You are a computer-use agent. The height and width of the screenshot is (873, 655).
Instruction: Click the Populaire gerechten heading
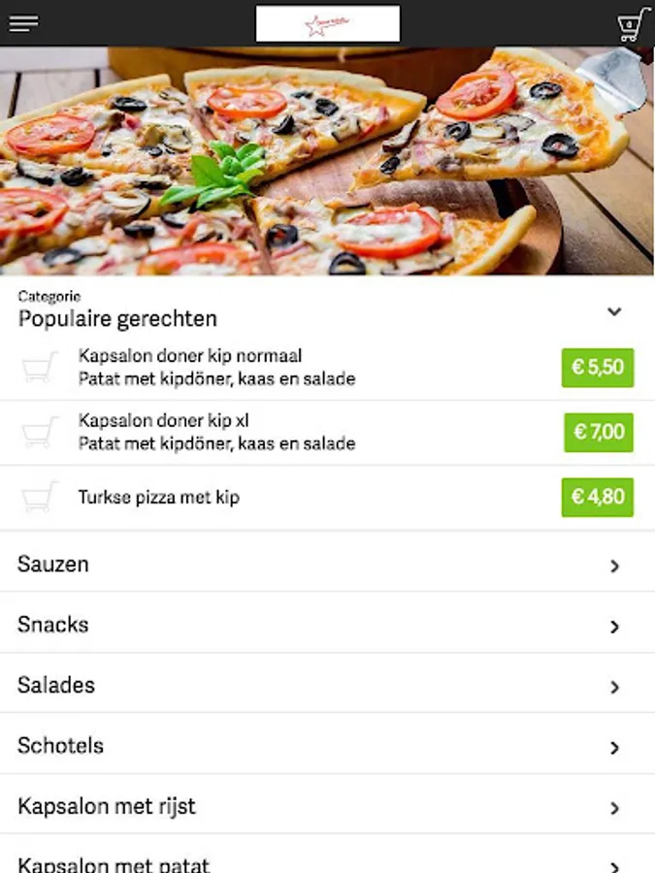117,318
